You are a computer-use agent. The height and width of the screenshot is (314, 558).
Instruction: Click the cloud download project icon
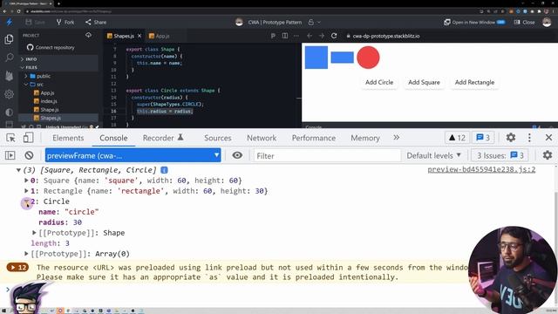(x=88, y=35)
